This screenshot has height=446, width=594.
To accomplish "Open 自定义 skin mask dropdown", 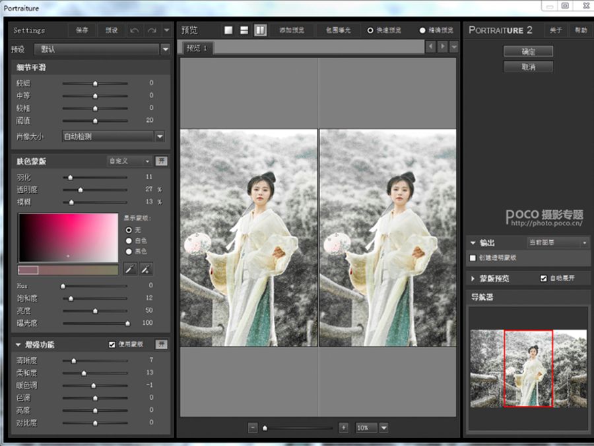I will 129,161.
